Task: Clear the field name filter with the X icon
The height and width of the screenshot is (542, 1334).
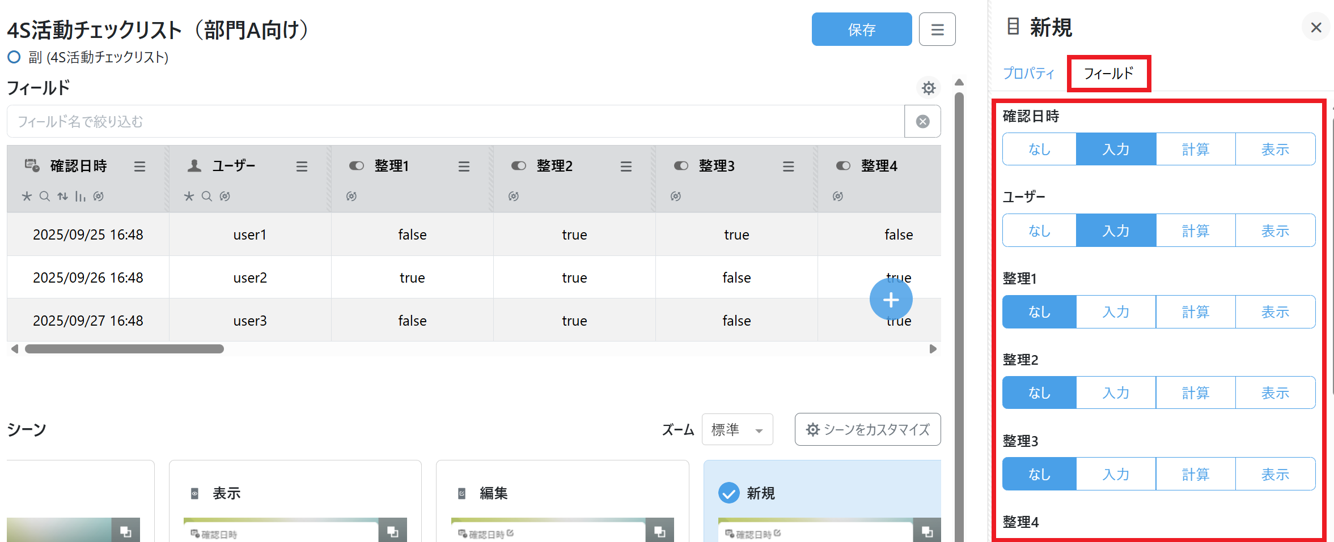Action: (922, 121)
